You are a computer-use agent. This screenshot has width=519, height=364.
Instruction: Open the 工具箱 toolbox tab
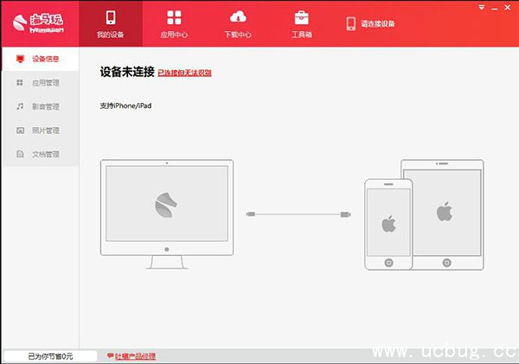[x=302, y=23]
